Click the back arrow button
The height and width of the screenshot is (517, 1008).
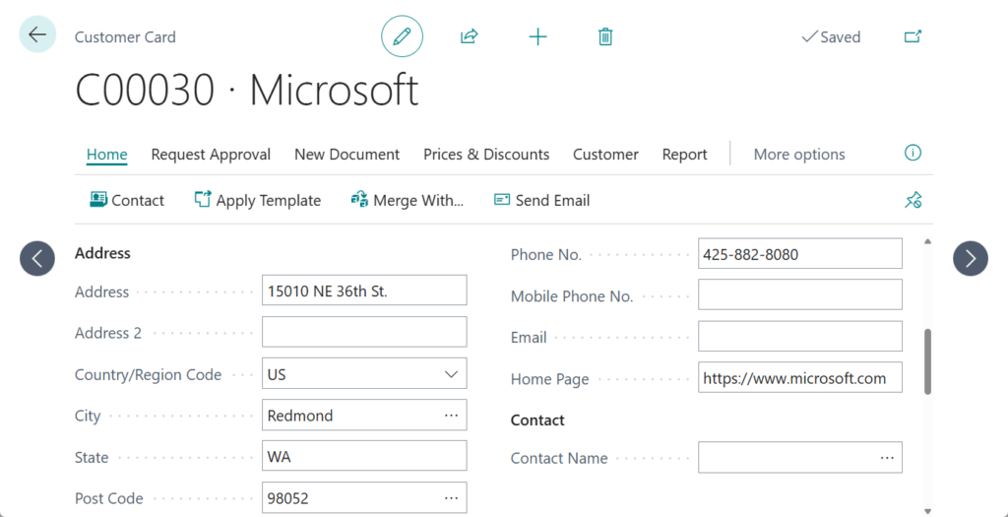[x=37, y=35]
